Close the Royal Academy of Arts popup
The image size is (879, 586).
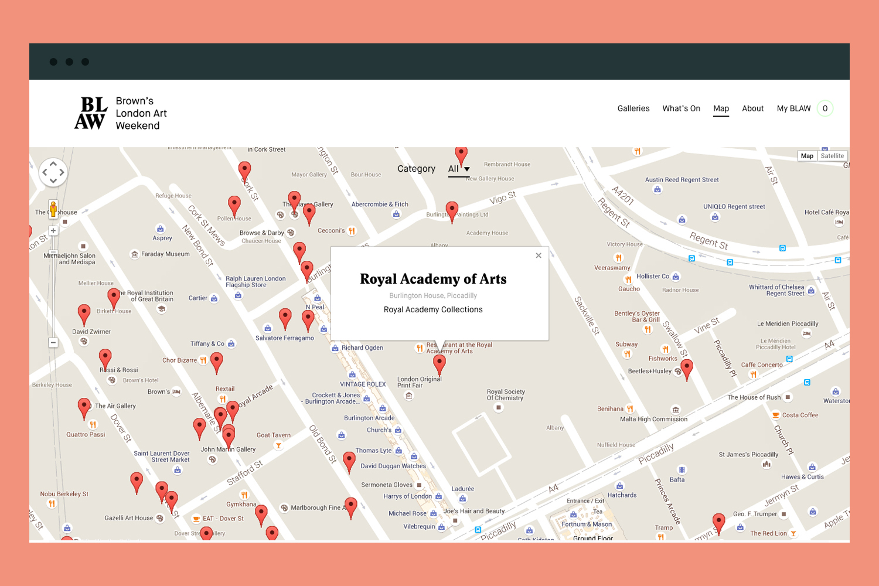pyautogui.click(x=539, y=255)
